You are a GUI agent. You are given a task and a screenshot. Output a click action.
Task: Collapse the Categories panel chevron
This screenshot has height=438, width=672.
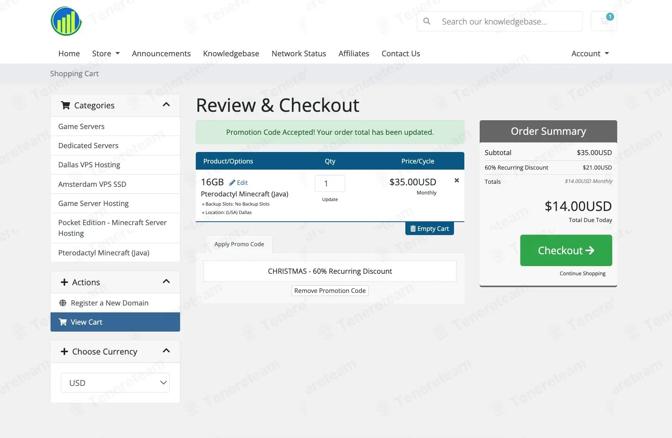pyautogui.click(x=166, y=105)
